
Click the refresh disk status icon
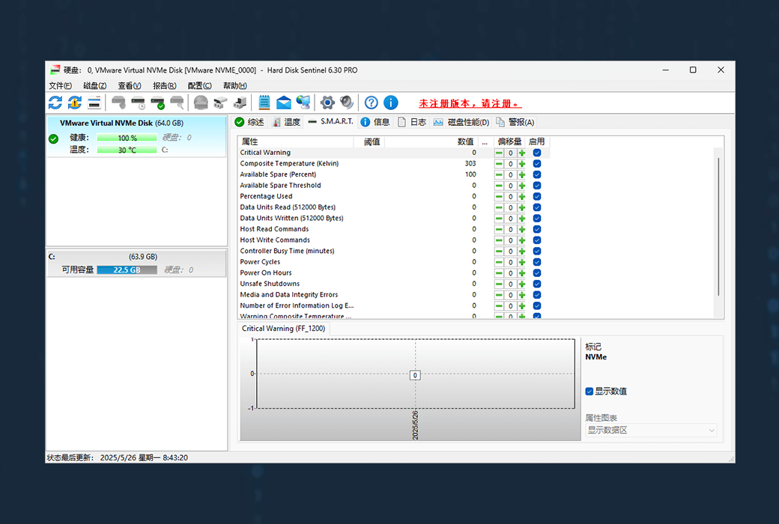pos(55,103)
